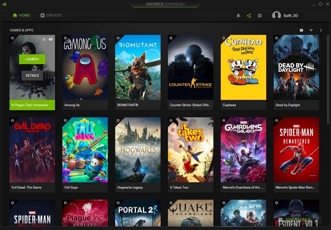Select the Evil Dead: The Game cover
The width and height of the screenshot is (331, 230).
tap(32, 150)
